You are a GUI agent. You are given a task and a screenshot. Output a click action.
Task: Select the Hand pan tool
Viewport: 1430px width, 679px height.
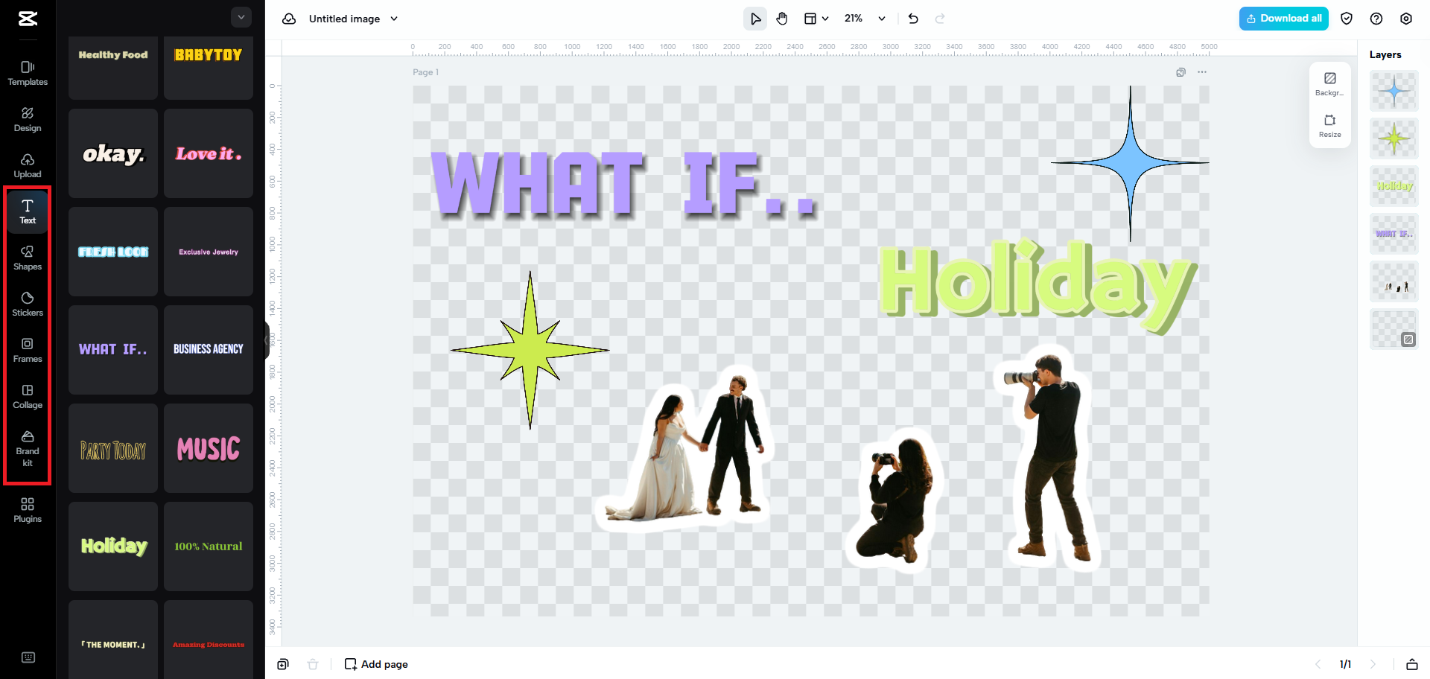(x=782, y=18)
